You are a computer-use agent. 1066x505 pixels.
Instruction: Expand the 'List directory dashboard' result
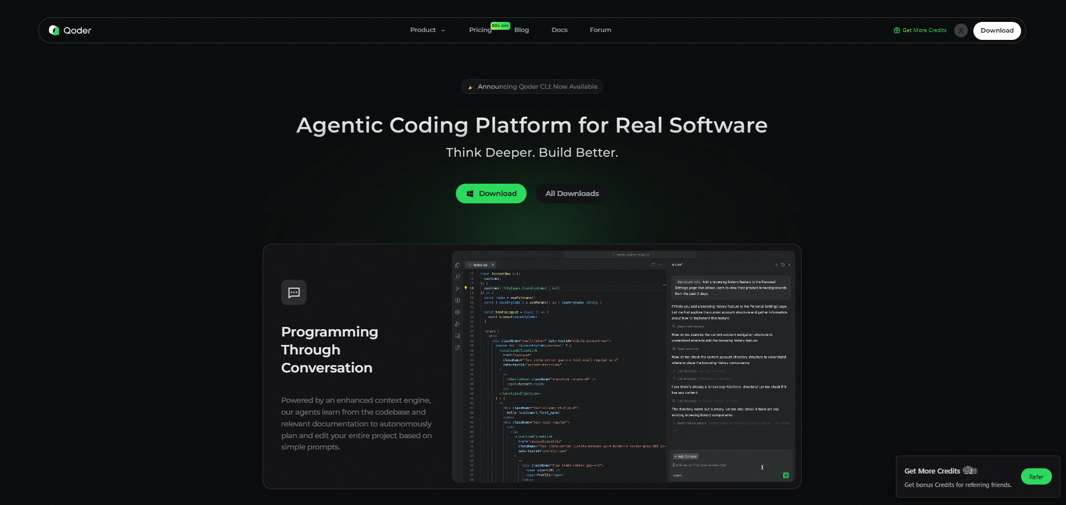(702, 379)
